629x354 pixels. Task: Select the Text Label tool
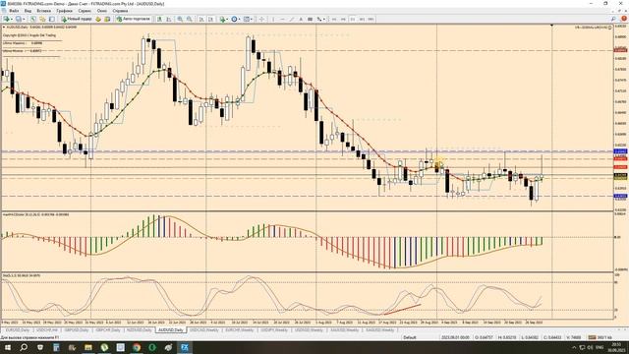pyautogui.click(x=310, y=19)
